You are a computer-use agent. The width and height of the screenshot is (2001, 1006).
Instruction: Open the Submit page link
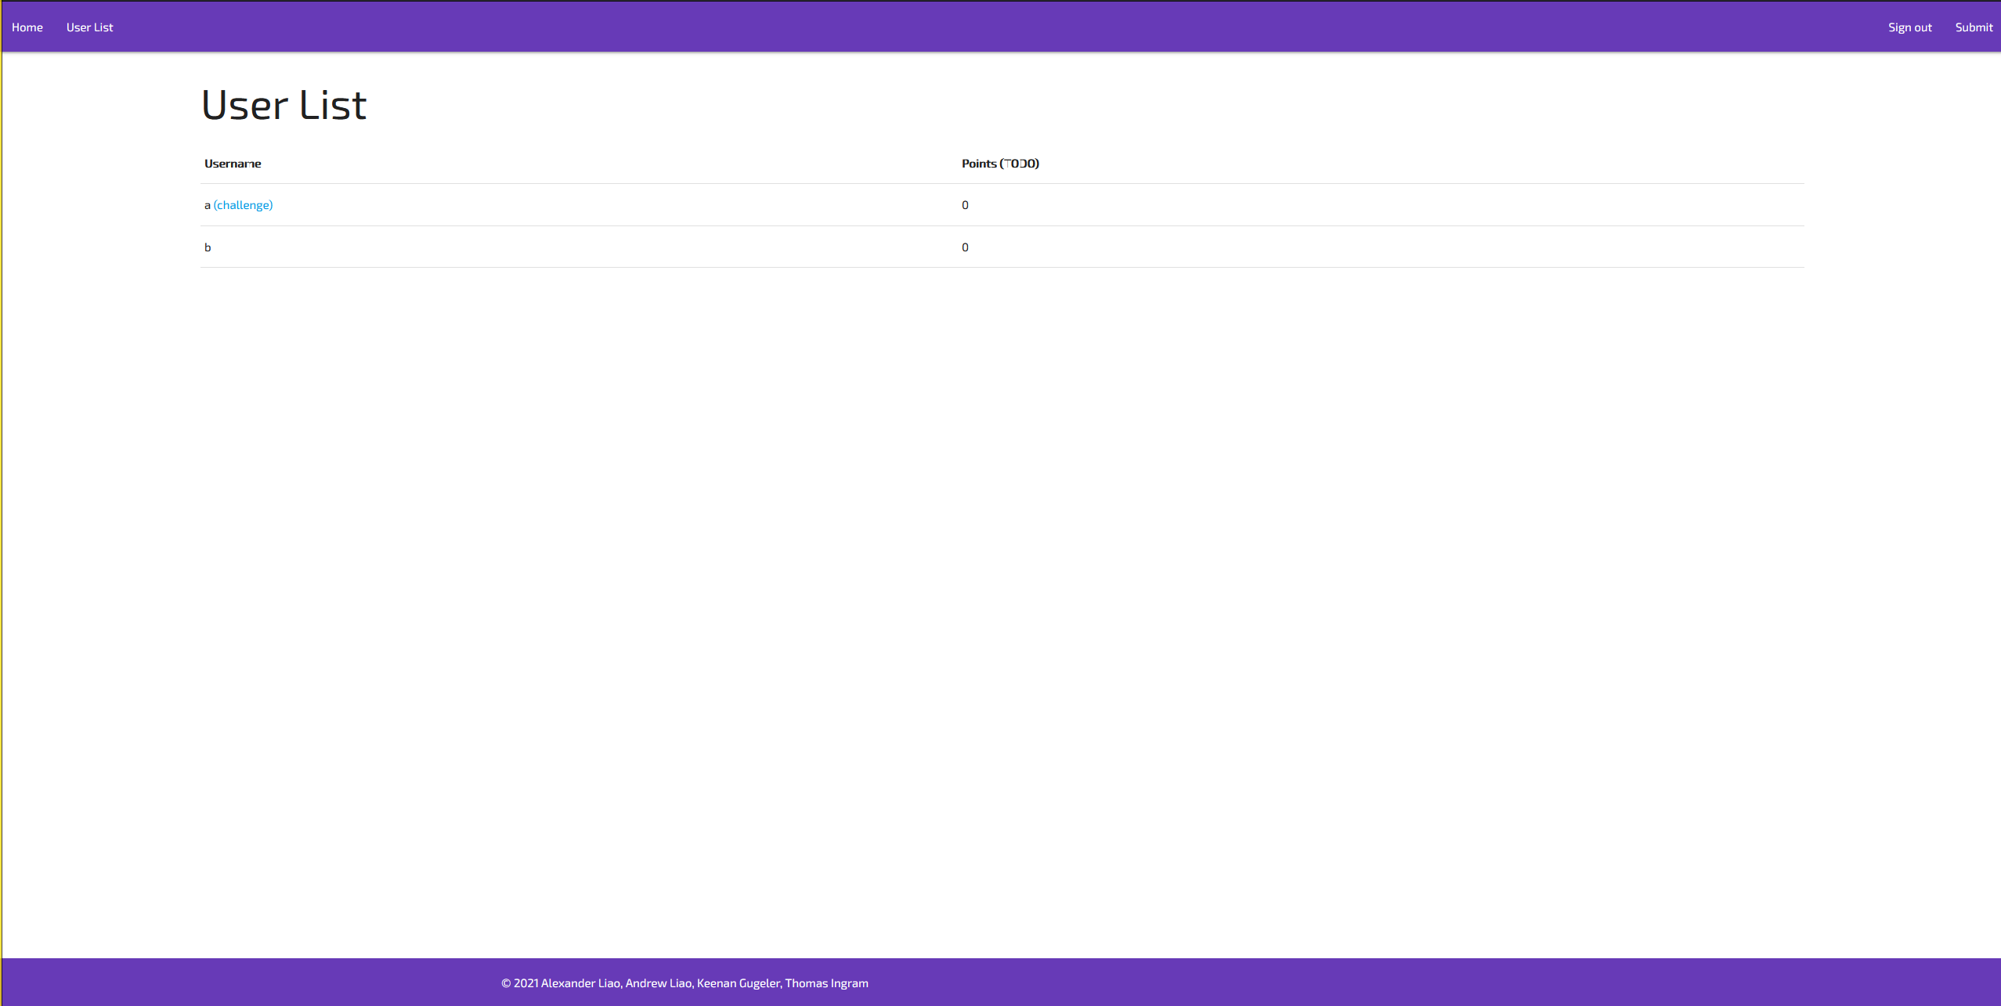(x=1974, y=27)
